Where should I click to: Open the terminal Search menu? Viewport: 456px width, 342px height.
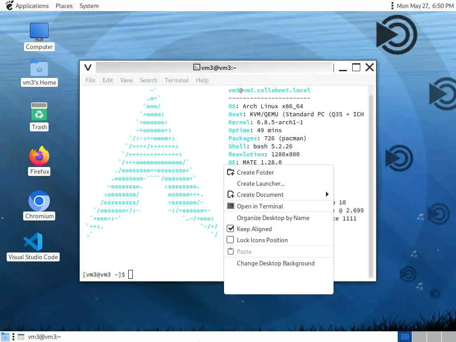(148, 80)
